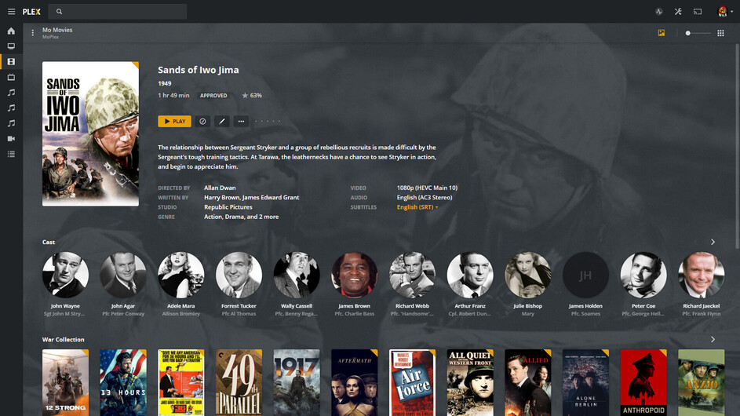Open Peter Coe cast profile
740x416 pixels.
click(643, 275)
